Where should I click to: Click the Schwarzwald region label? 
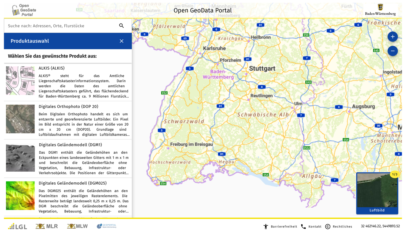[x=184, y=122]
